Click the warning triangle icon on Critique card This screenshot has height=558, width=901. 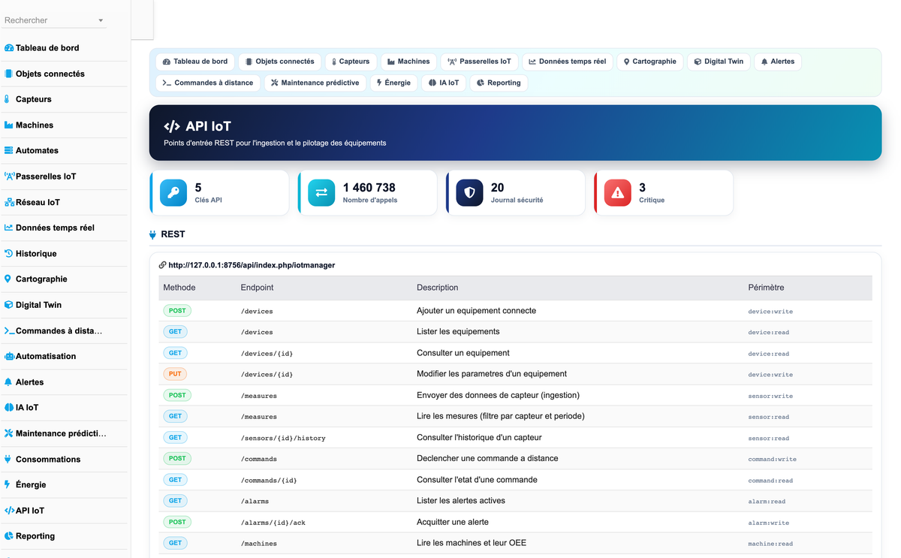[617, 193]
